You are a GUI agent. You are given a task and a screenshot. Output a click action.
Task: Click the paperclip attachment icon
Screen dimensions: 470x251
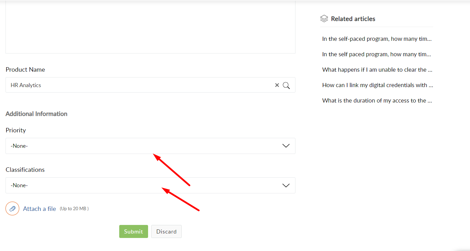click(12, 208)
